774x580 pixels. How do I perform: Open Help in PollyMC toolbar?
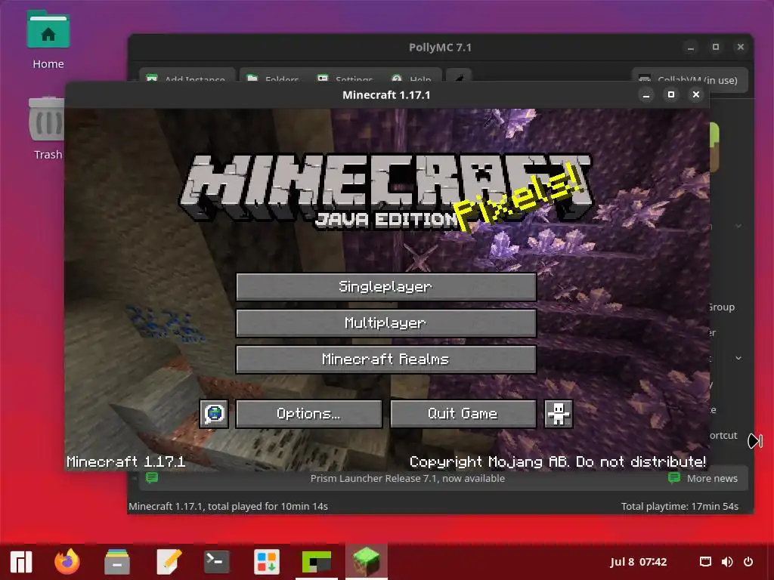(x=411, y=79)
